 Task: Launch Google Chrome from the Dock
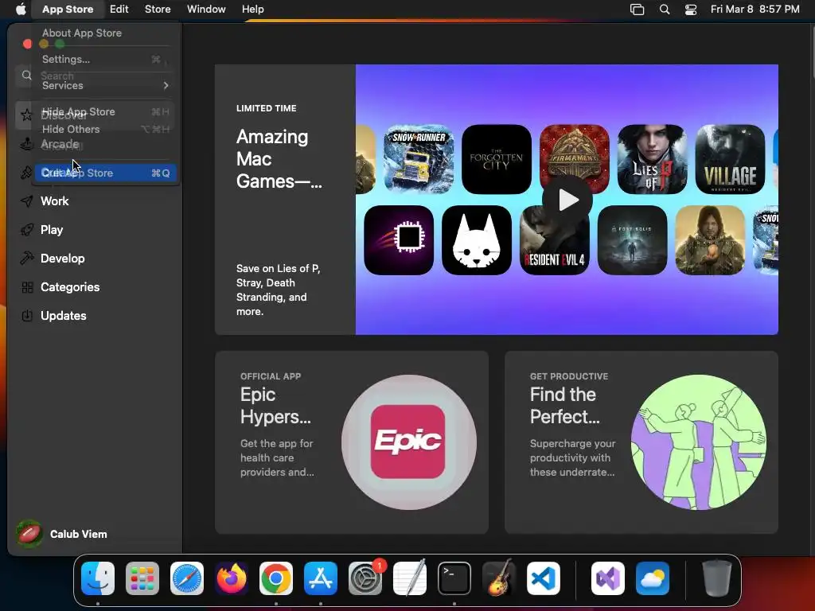pyautogui.click(x=276, y=578)
